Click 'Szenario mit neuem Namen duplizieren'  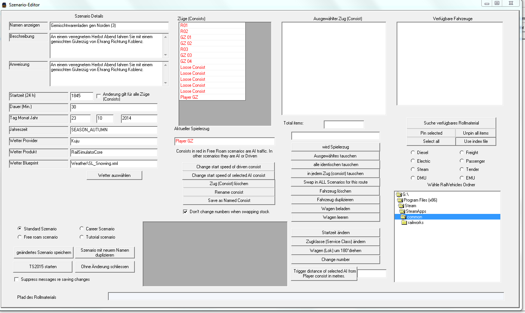tap(105, 252)
